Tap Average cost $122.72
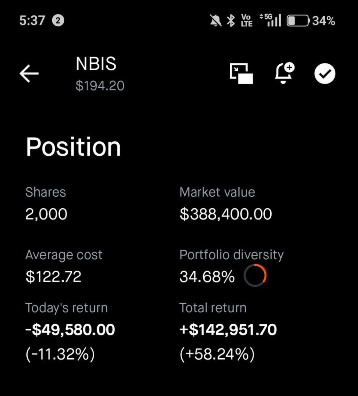The height and width of the screenshot is (396, 358). (53, 276)
